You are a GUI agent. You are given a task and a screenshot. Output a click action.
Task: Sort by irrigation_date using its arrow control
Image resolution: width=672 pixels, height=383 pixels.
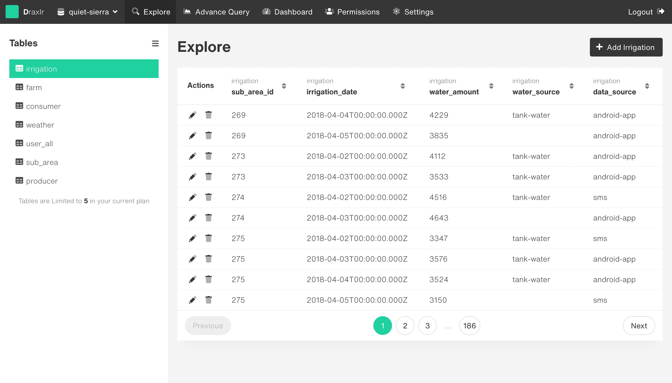pos(403,86)
